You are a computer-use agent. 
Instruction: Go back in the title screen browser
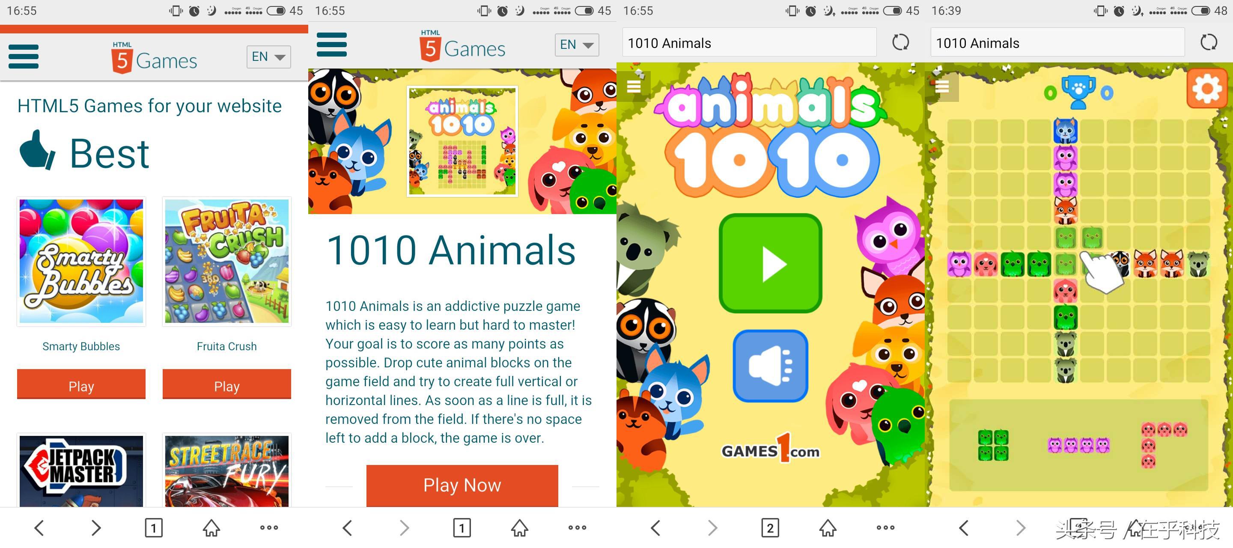(655, 528)
